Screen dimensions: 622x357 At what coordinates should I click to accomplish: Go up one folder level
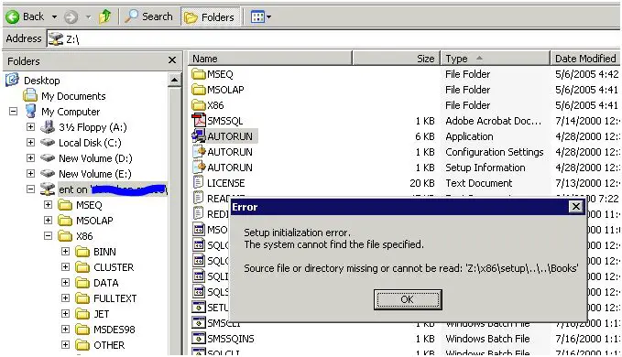[x=105, y=16]
